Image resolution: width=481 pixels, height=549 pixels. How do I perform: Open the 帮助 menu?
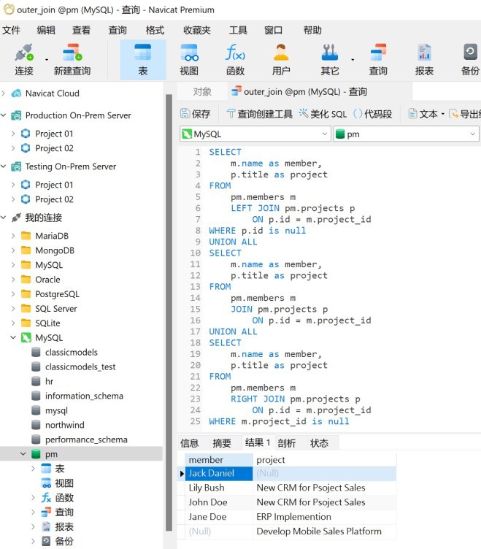(312, 31)
